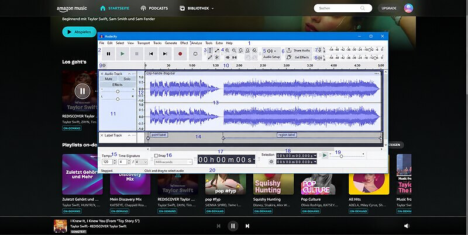Open the Audacity File menu
The width and height of the screenshot is (468, 235).
click(102, 43)
